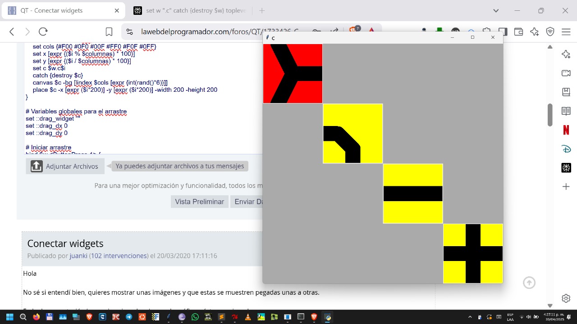Click the browser forward arrow
This screenshot has height=324, width=577.
click(27, 31)
